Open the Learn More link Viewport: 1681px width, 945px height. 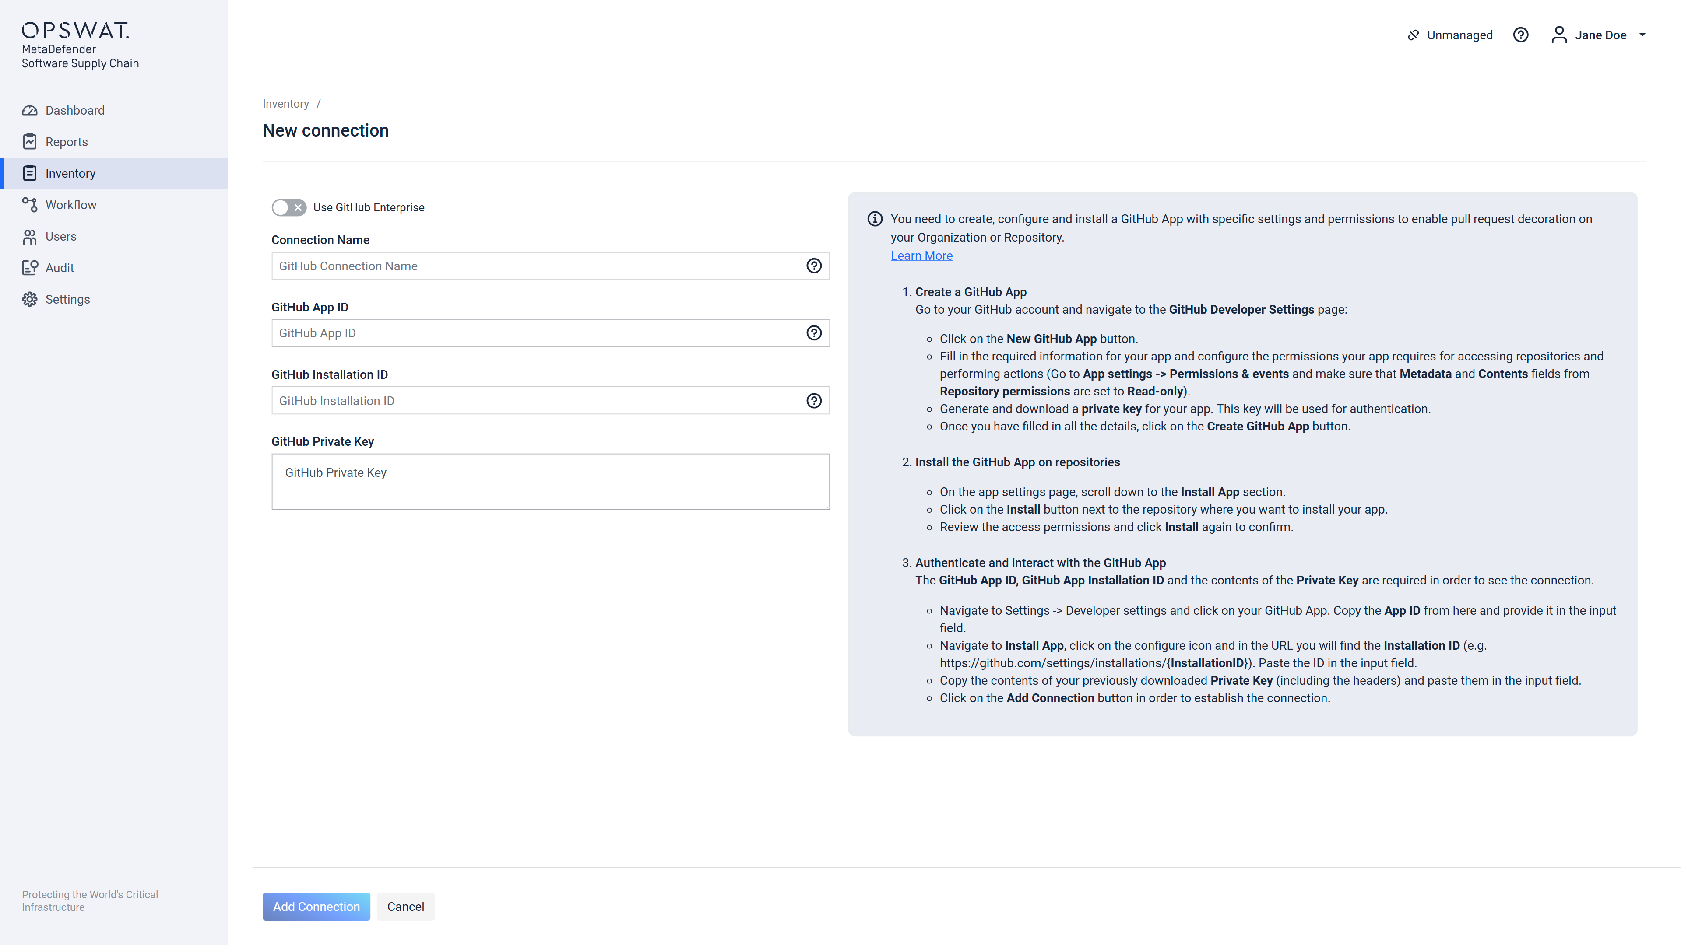921,255
